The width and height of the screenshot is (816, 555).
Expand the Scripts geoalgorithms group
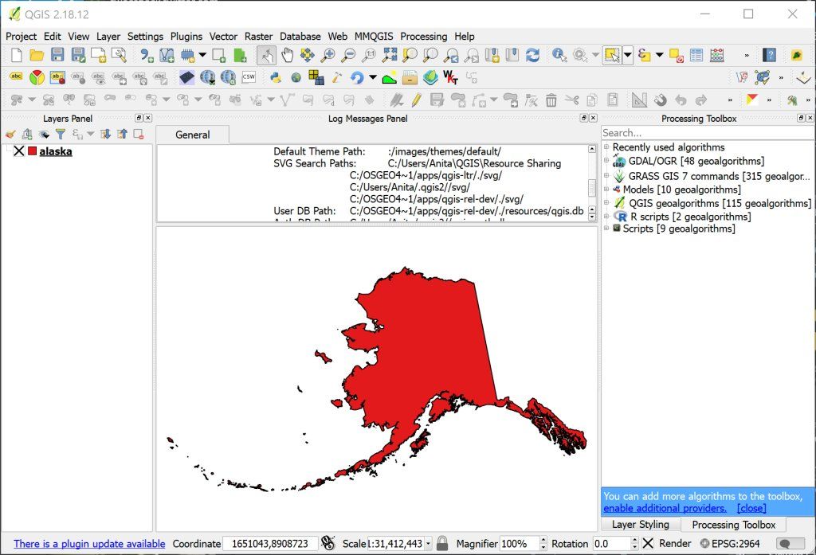[606, 229]
